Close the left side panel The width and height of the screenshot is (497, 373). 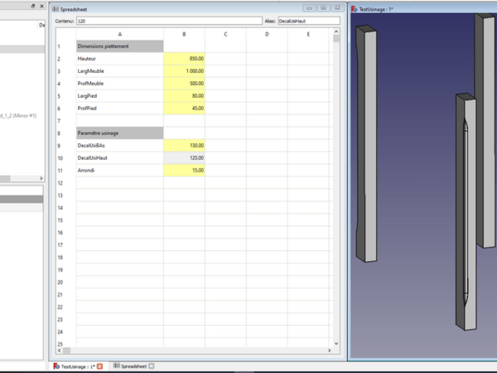coord(41,6)
